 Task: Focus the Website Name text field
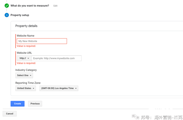tap(42, 41)
